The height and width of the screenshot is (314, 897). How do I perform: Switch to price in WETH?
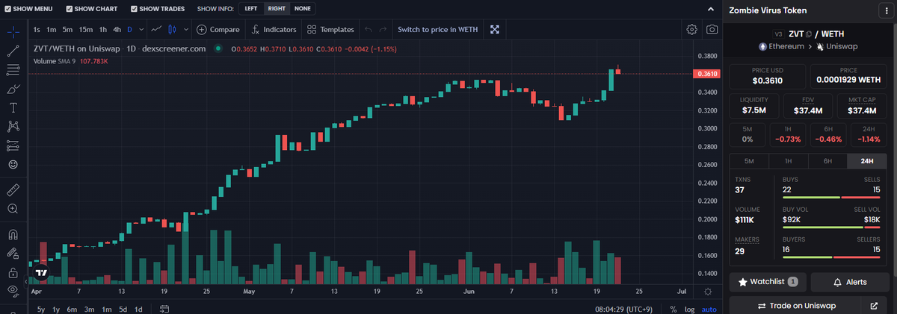click(437, 29)
